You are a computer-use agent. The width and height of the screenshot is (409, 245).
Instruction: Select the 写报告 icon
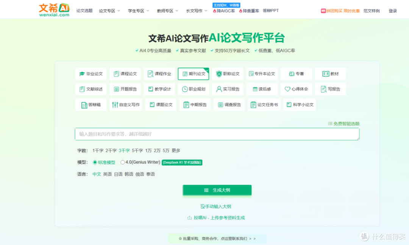point(323,89)
